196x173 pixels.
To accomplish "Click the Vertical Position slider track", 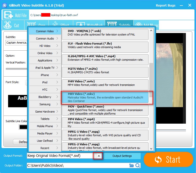I will point(16,69).
